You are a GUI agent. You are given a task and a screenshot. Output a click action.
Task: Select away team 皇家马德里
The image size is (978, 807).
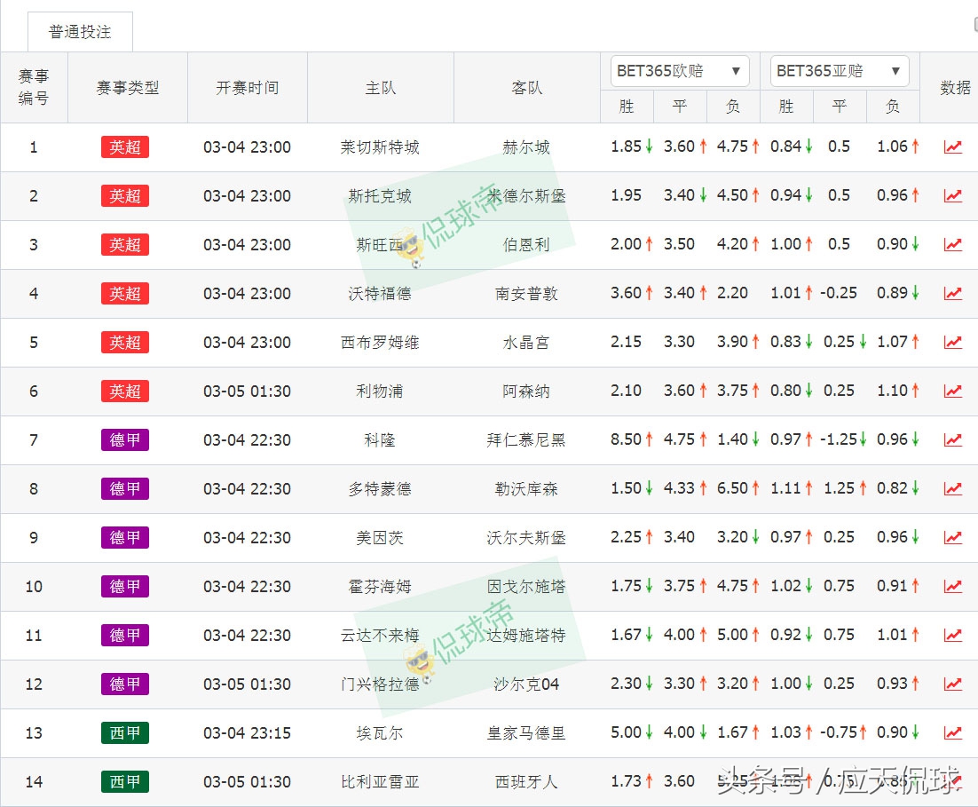tap(525, 732)
